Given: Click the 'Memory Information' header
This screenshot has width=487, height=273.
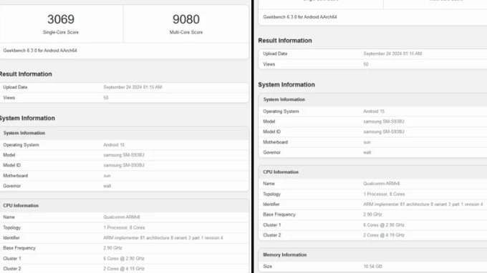Looking at the screenshot, I should 285,254.
